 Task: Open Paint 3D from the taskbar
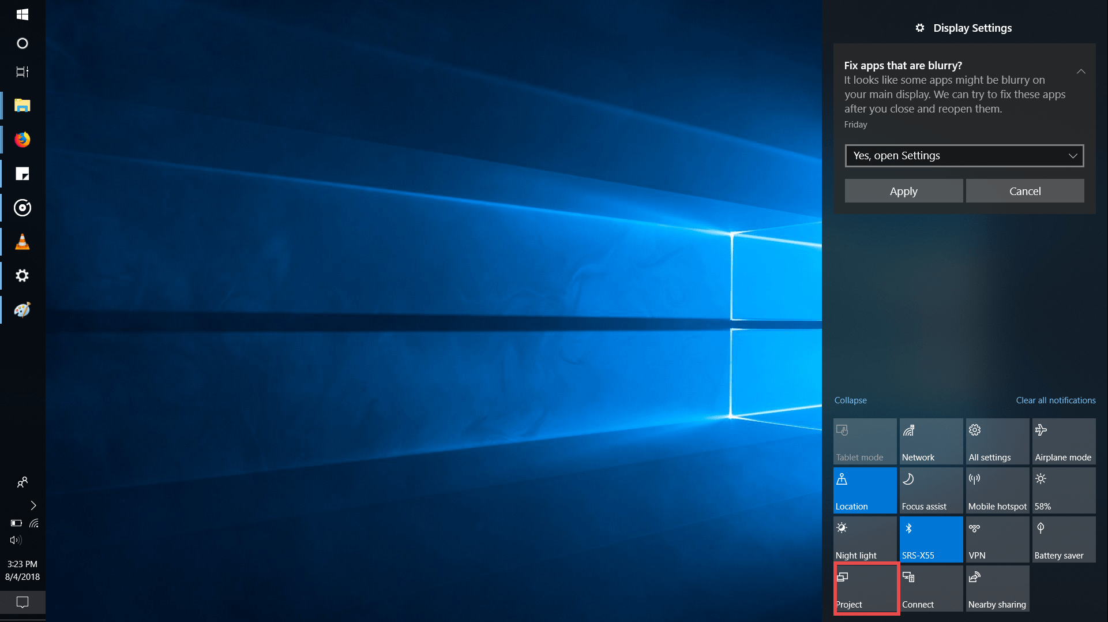tap(22, 309)
